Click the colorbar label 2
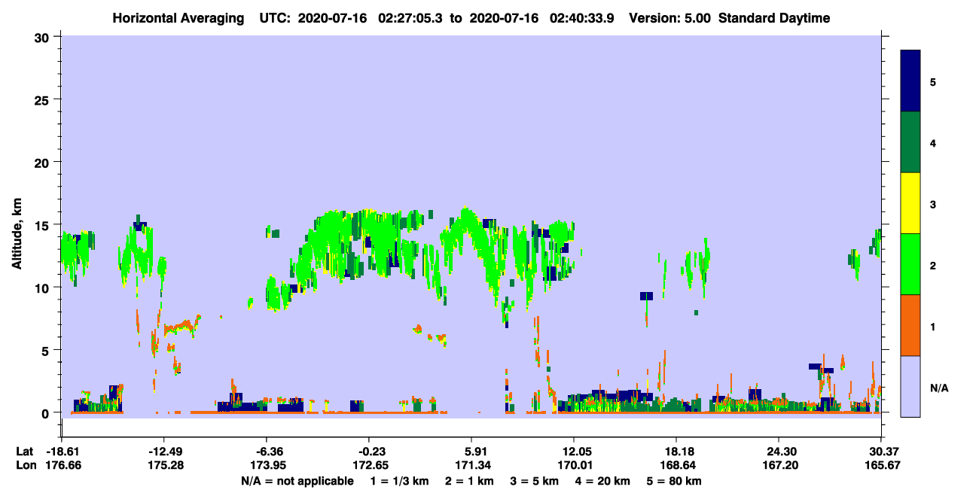Image resolution: width=979 pixels, height=502 pixels. (x=933, y=265)
